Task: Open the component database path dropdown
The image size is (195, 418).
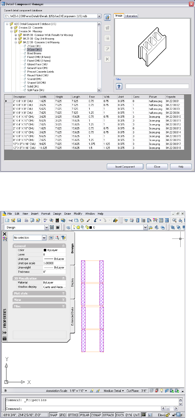Action: [x=99, y=16]
